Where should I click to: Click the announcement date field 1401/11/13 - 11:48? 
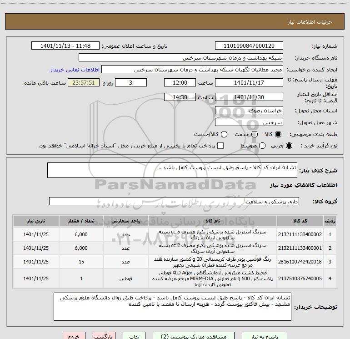point(65,46)
